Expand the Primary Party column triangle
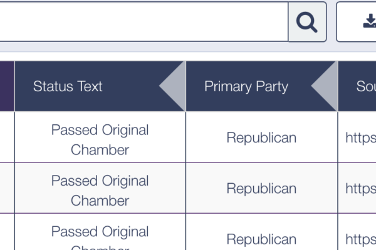 (324, 86)
